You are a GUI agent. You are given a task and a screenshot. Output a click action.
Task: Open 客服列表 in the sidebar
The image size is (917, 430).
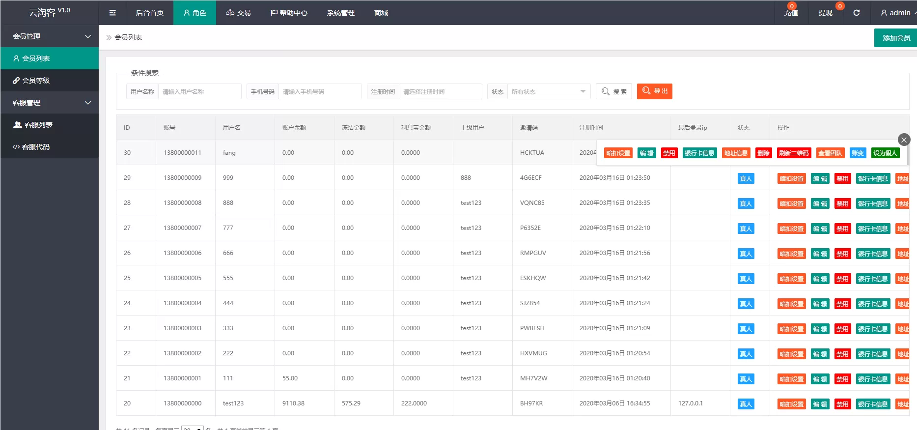[x=38, y=125]
